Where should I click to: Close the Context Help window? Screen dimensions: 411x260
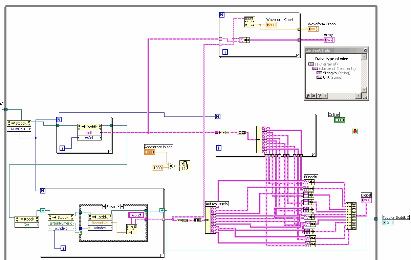(x=365, y=50)
